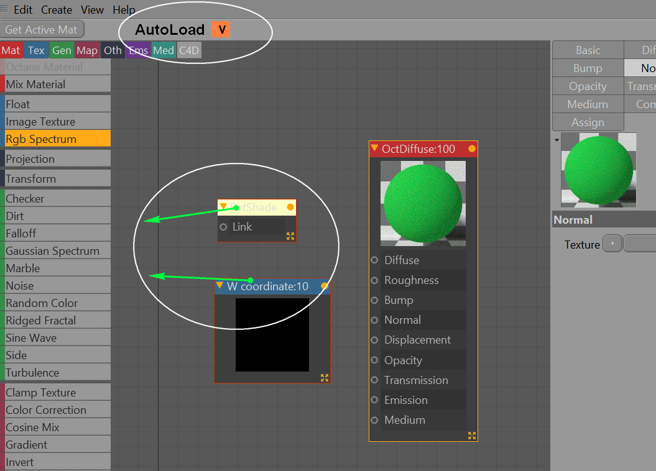Click the Diffuse input port
This screenshot has height=471, width=656.
tap(374, 260)
